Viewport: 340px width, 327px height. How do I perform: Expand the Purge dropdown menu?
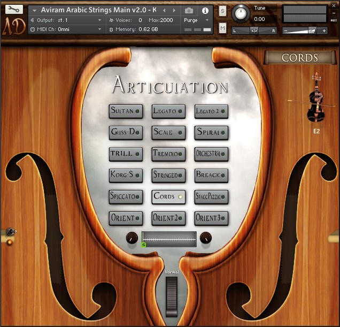pyautogui.click(x=196, y=20)
